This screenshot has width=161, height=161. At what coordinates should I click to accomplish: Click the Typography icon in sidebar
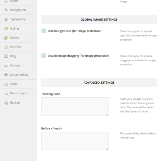[x=6, y=19]
